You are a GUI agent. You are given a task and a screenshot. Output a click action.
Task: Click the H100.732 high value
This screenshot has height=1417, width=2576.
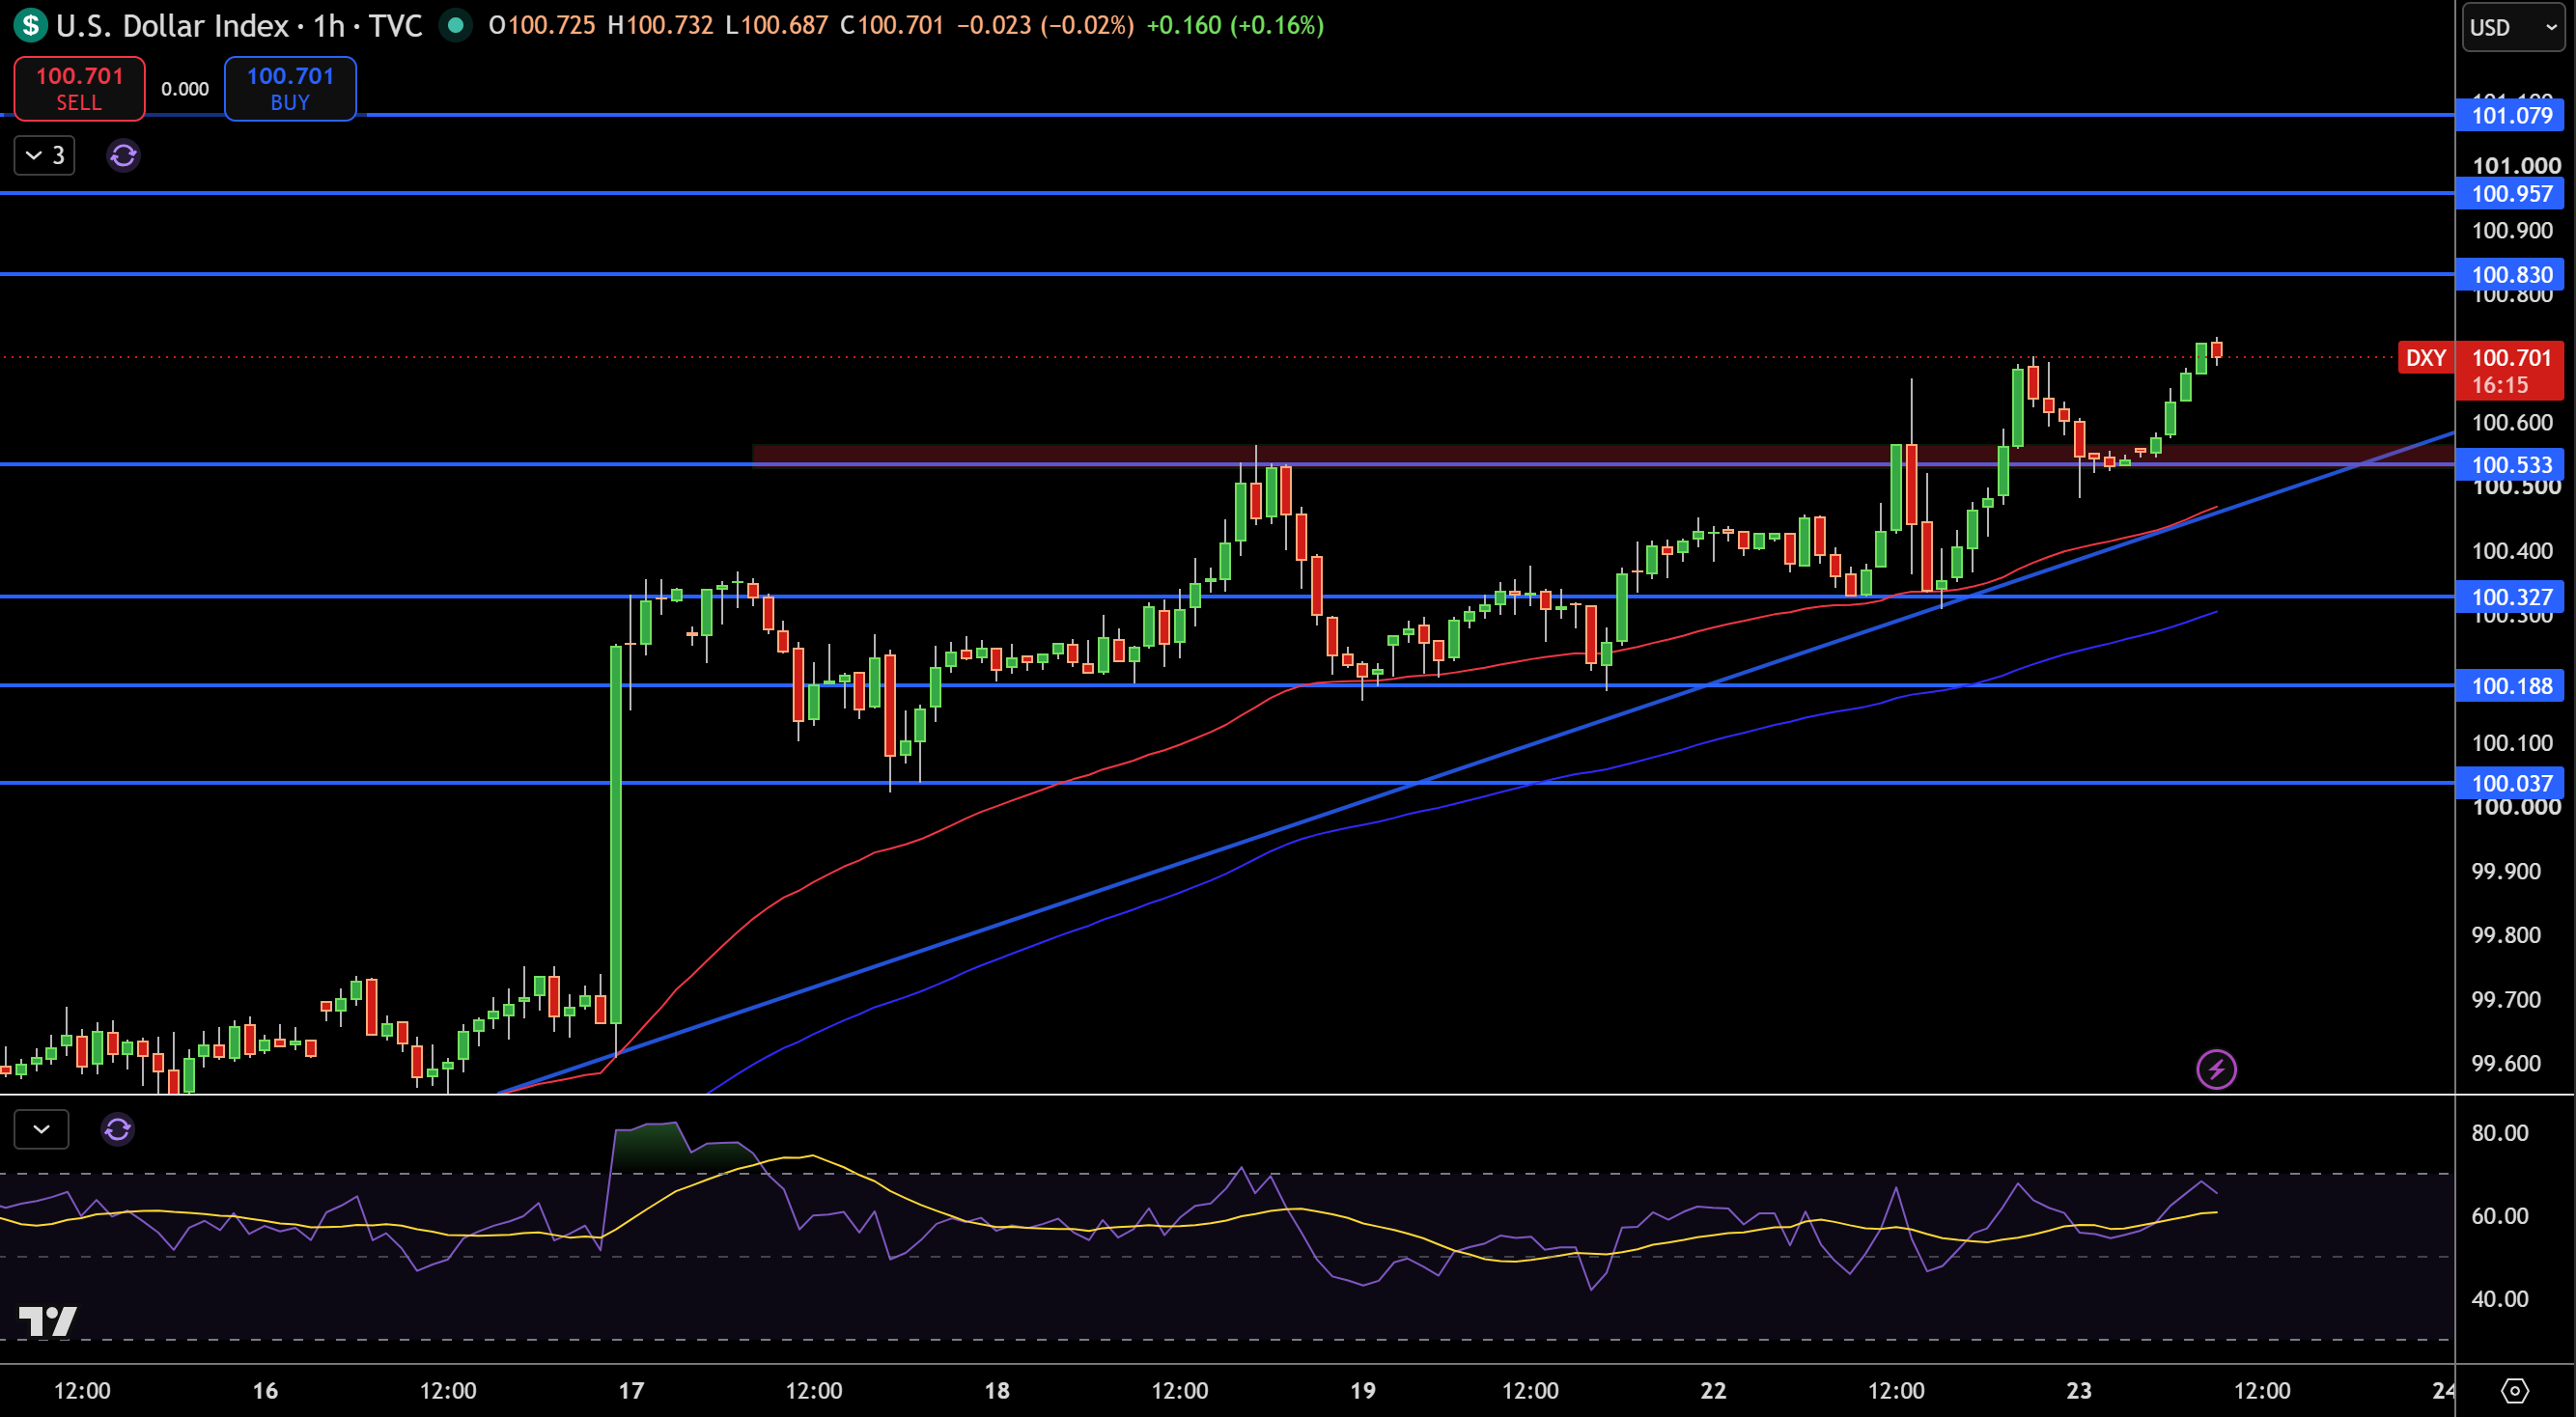point(661,25)
